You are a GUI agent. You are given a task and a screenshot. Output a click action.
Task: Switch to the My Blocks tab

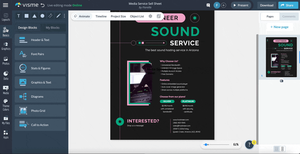(53, 28)
